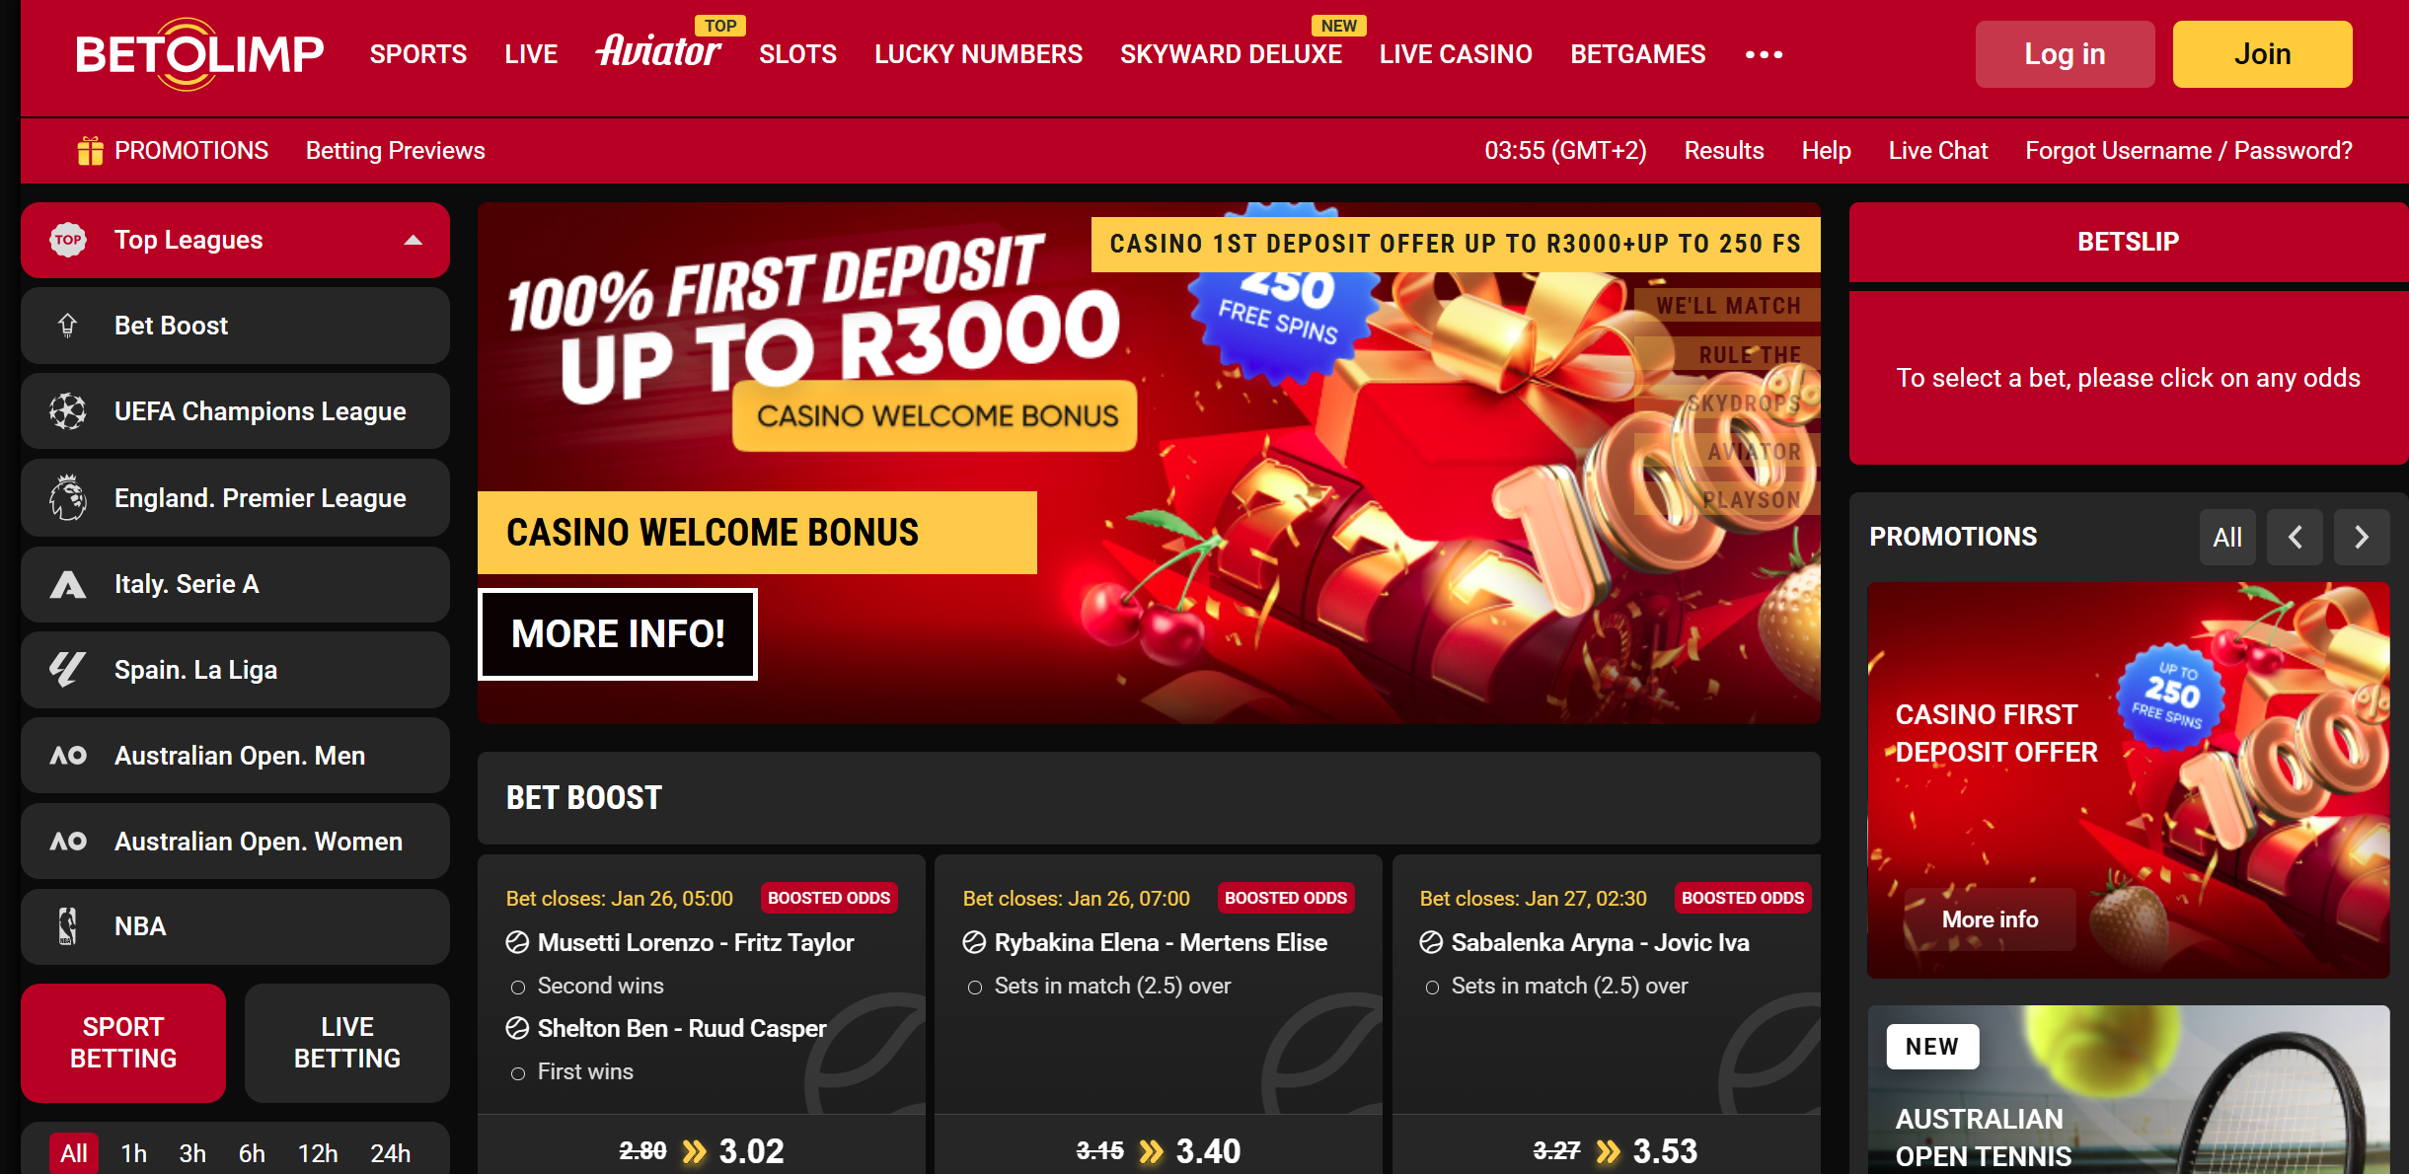
Task: Select the 3h time filter
Action: (x=192, y=1153)
